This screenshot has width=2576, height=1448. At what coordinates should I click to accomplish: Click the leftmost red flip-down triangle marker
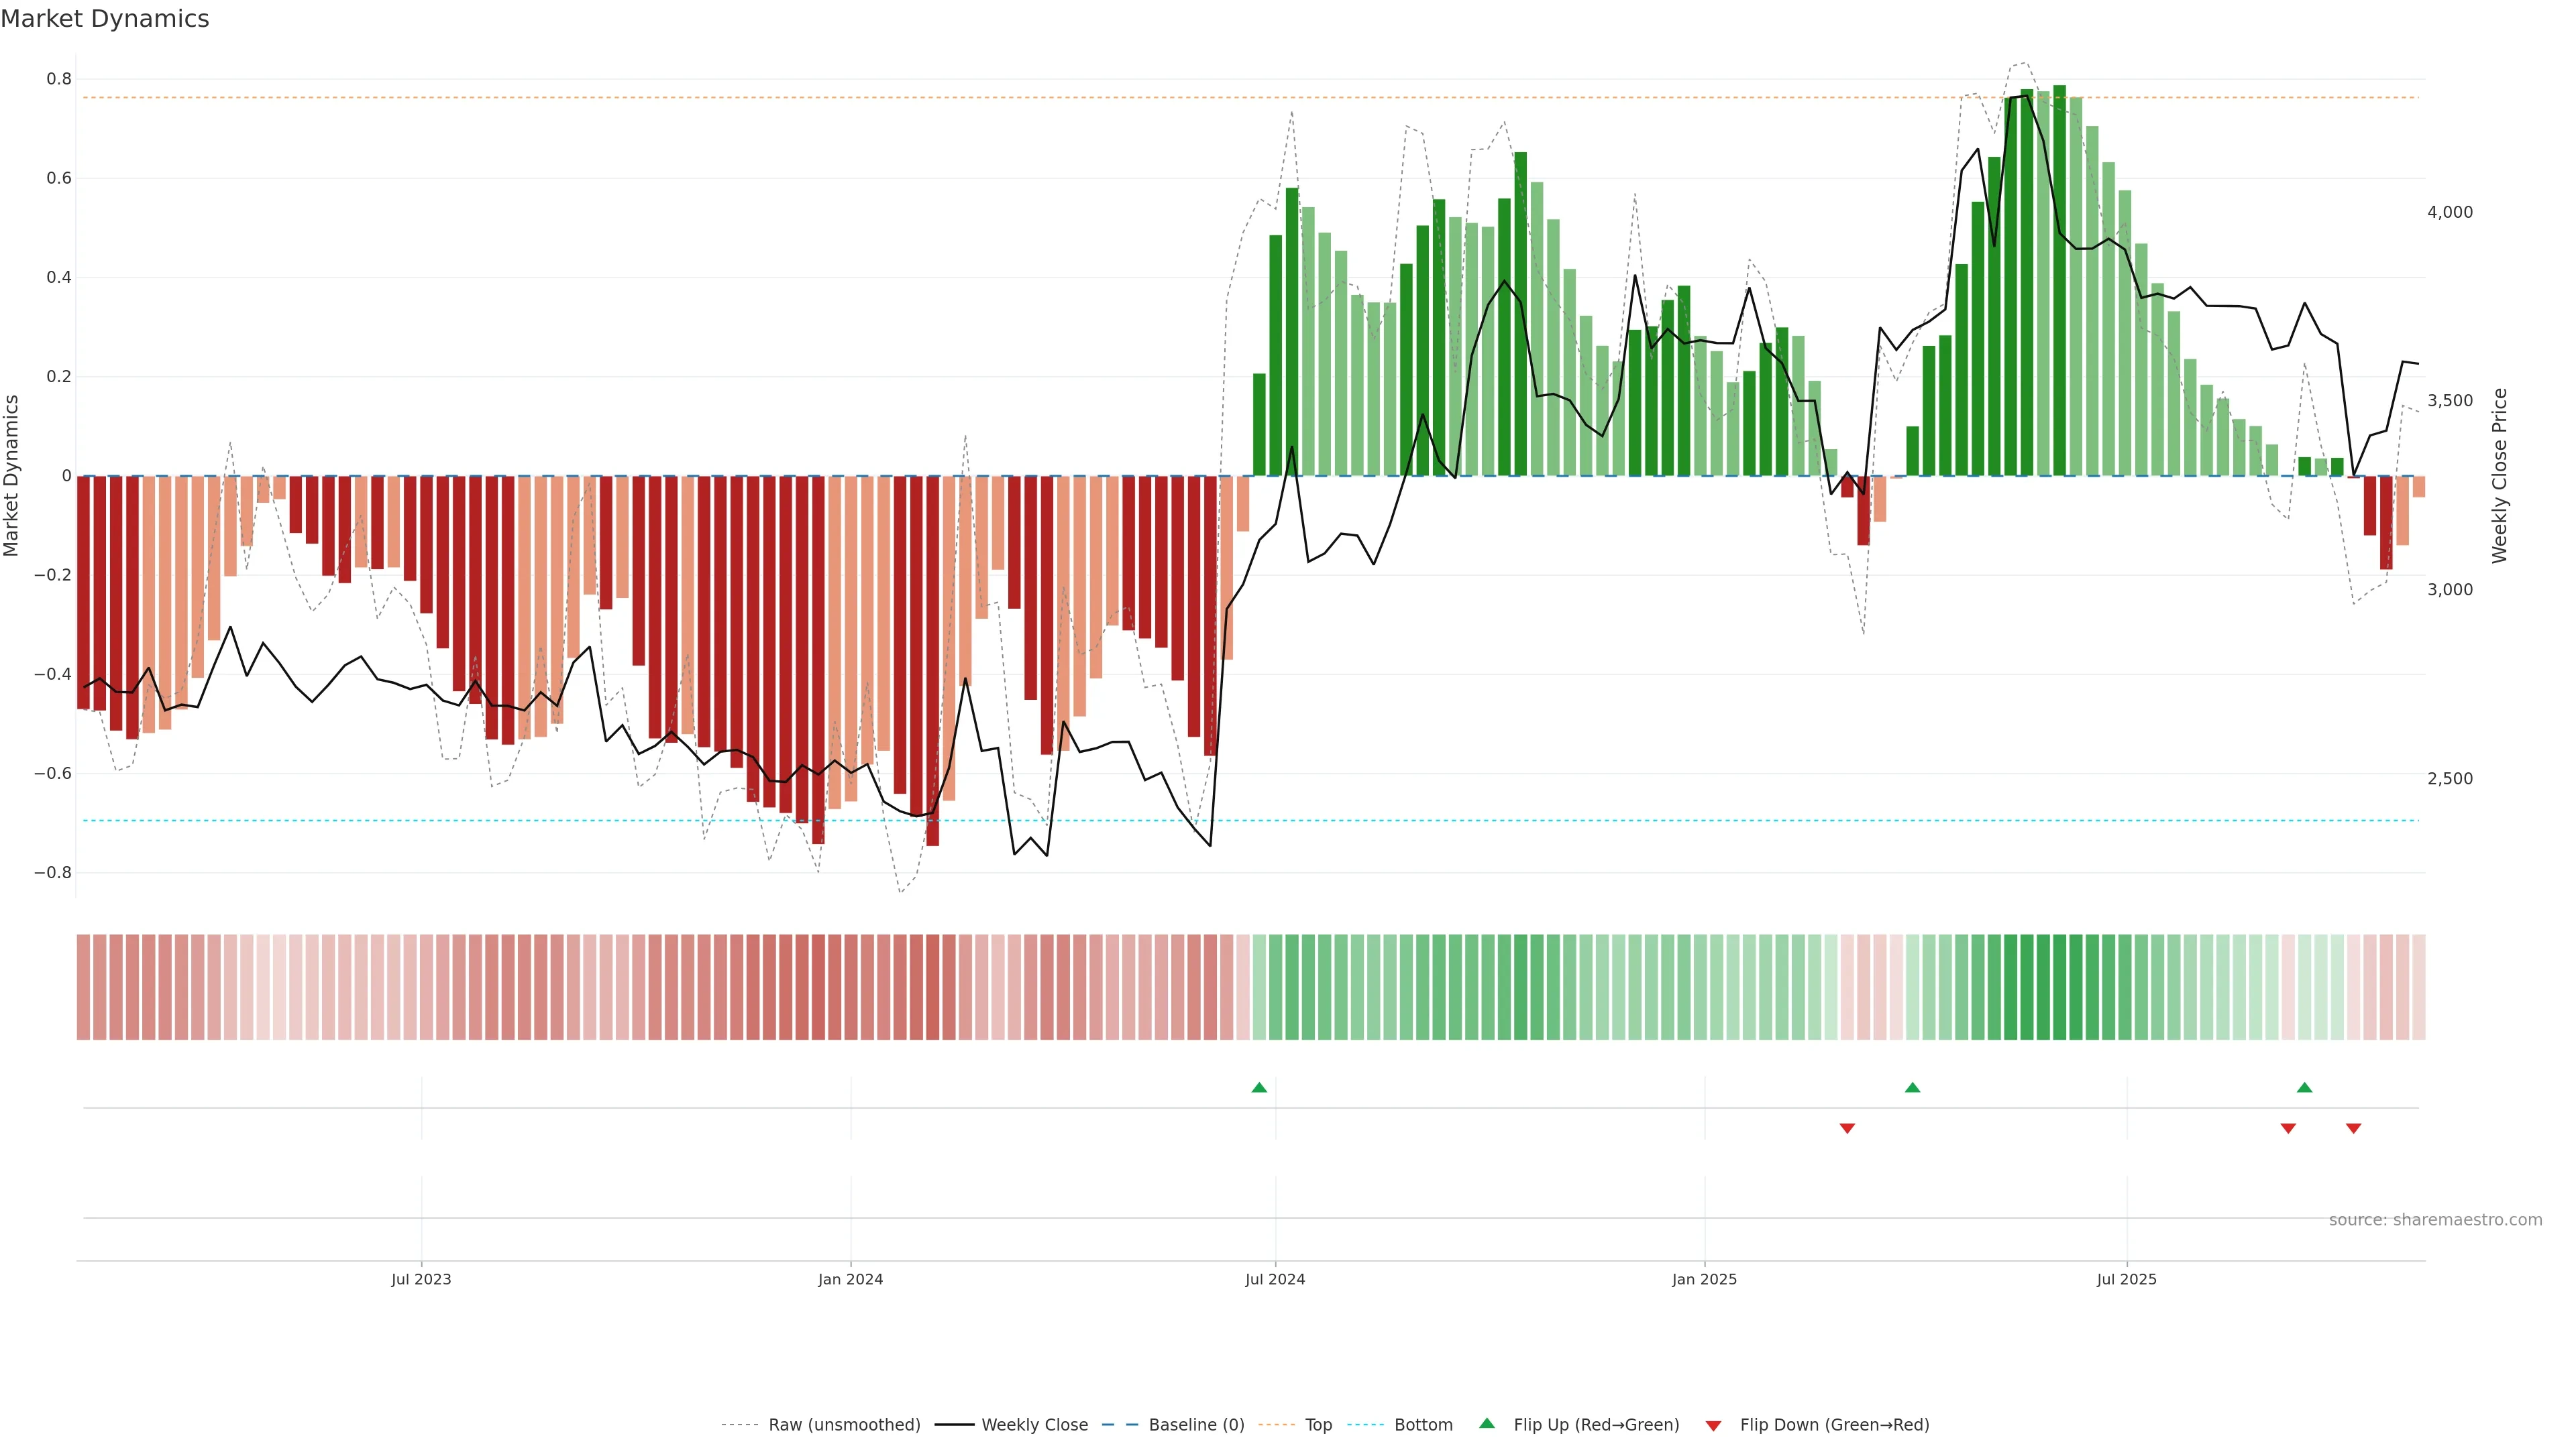coord(1847,1128)
